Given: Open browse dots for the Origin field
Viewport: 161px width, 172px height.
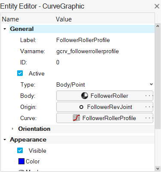Looking at the screenshot, I should [x=149, y=107].
